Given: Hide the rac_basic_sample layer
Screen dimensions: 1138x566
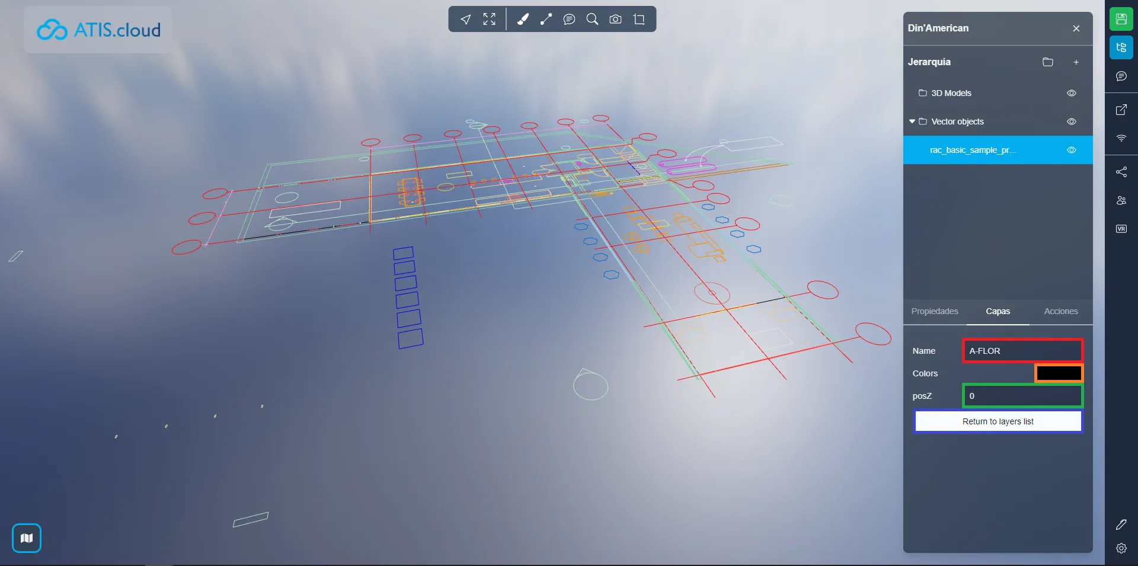Looking at the screenshot, I should coord(1071,150).
